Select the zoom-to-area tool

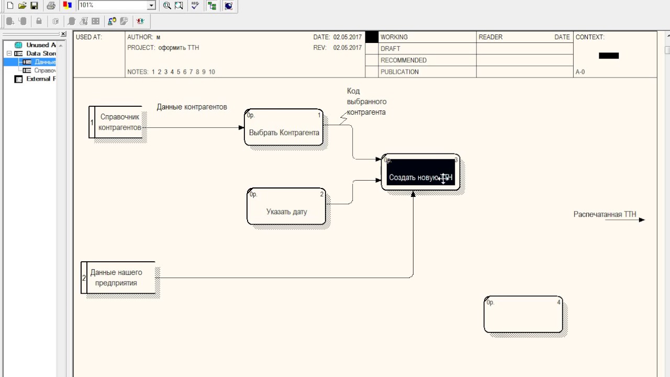pyautogui.click(x=179, y=5)
